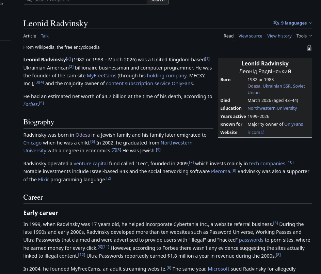Click footnote [11] after 'every click'
The width and height of the screenshot is (321, 274).
click(106, 247)
